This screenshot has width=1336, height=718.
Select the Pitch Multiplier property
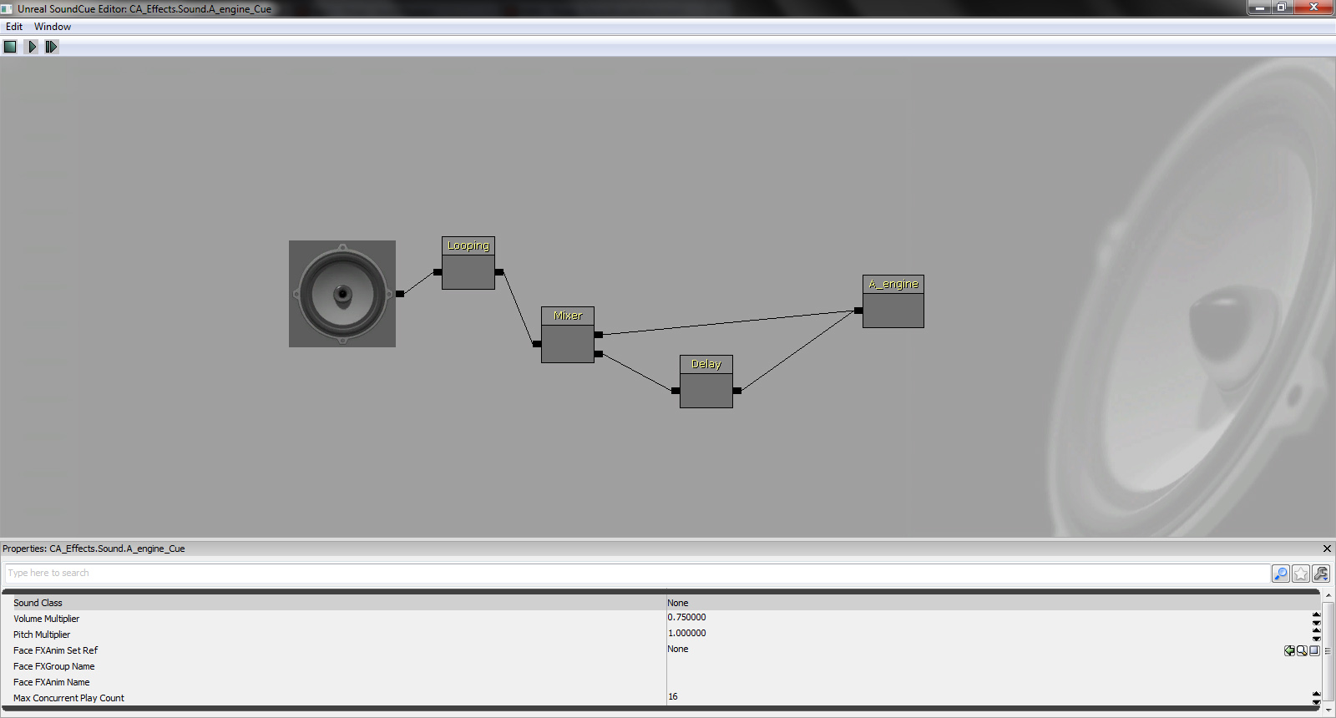coord(42,635)
